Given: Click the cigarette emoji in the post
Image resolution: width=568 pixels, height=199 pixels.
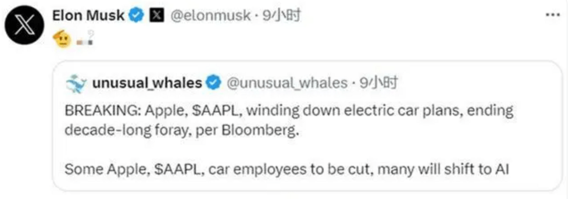Looking at the screenshot, I should [86, 38].
